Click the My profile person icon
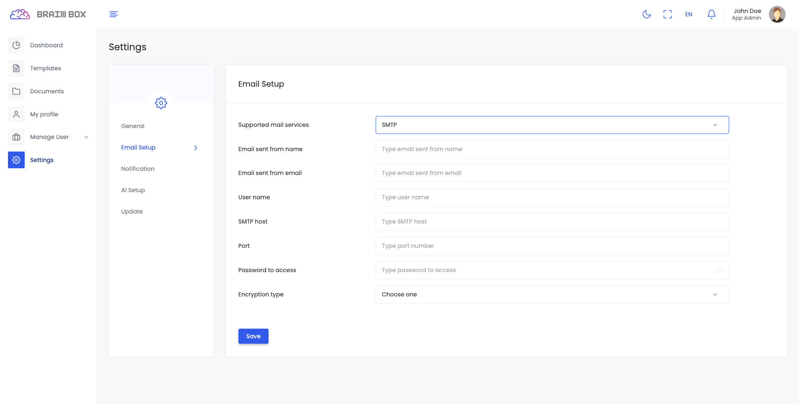 point(16,114)
